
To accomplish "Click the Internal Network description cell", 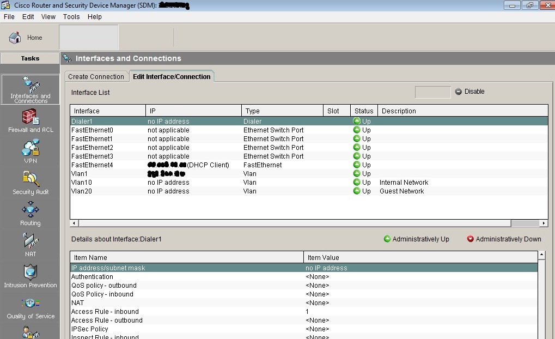I will (x=404, y=183).
